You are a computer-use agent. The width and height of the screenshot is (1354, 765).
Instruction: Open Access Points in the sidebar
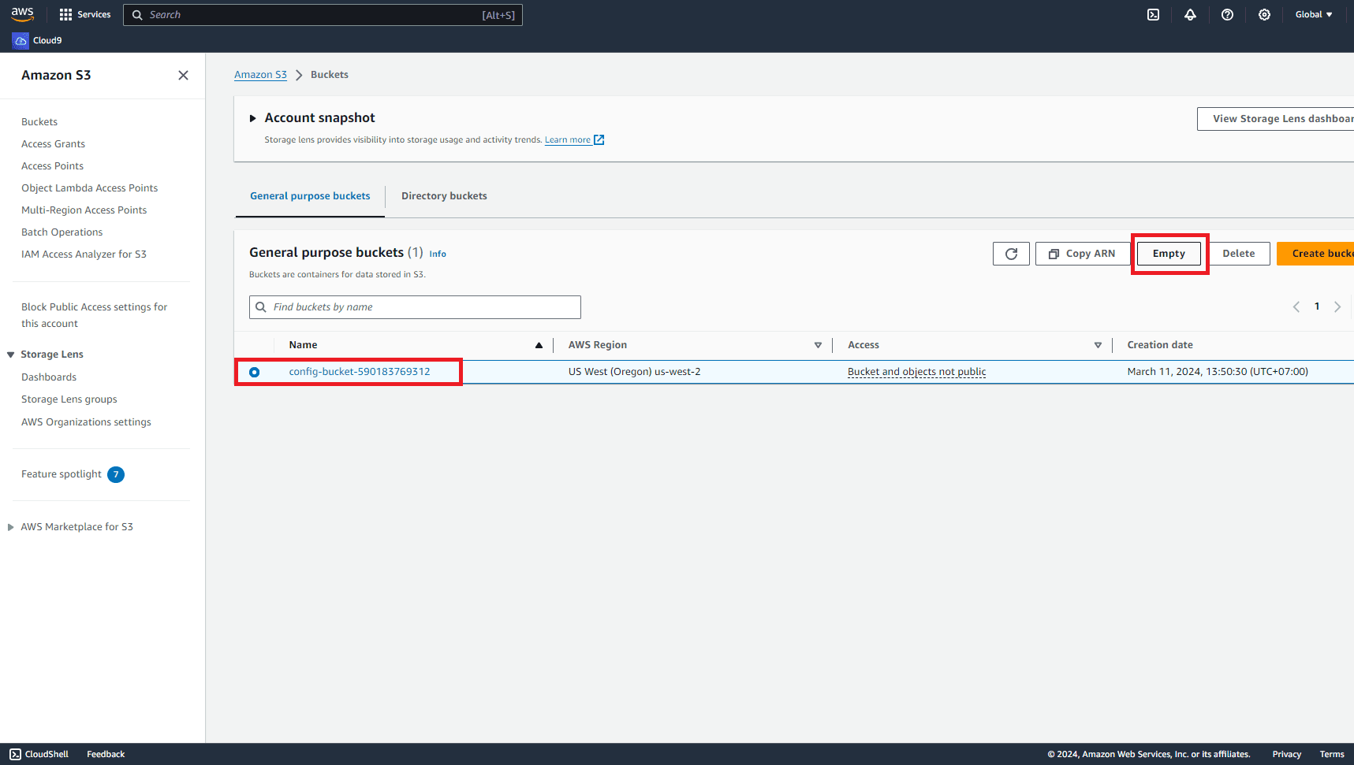point(52,166)
